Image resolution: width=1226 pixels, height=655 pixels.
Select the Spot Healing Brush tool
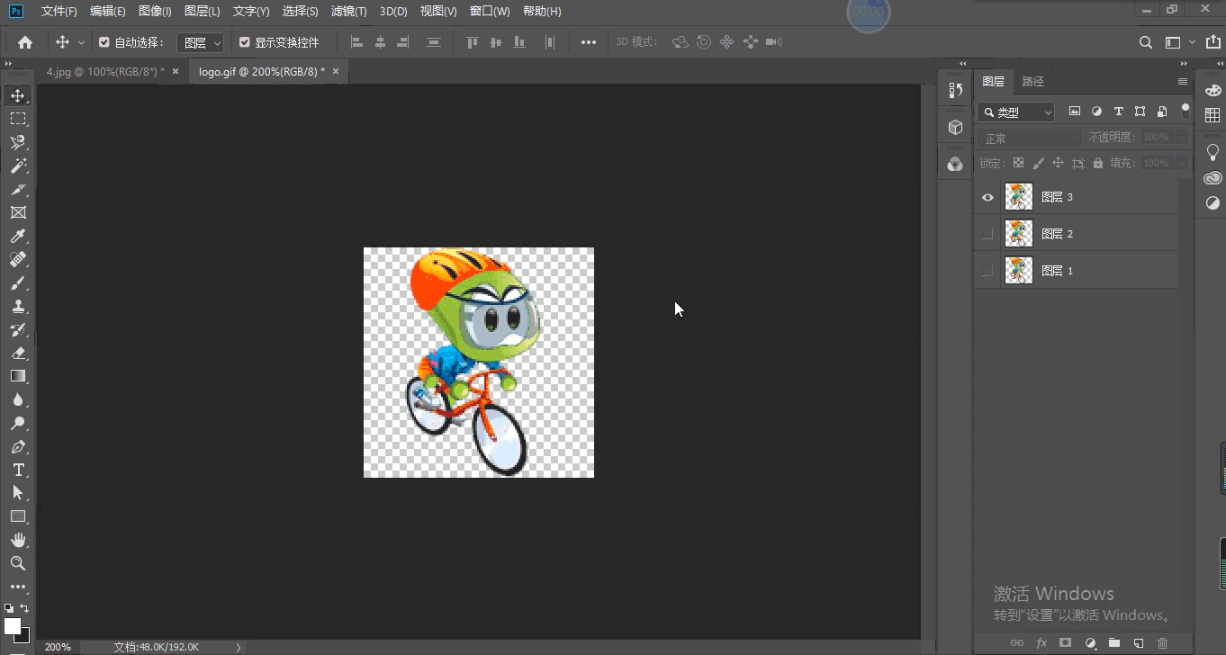click(x=18, y=259)
